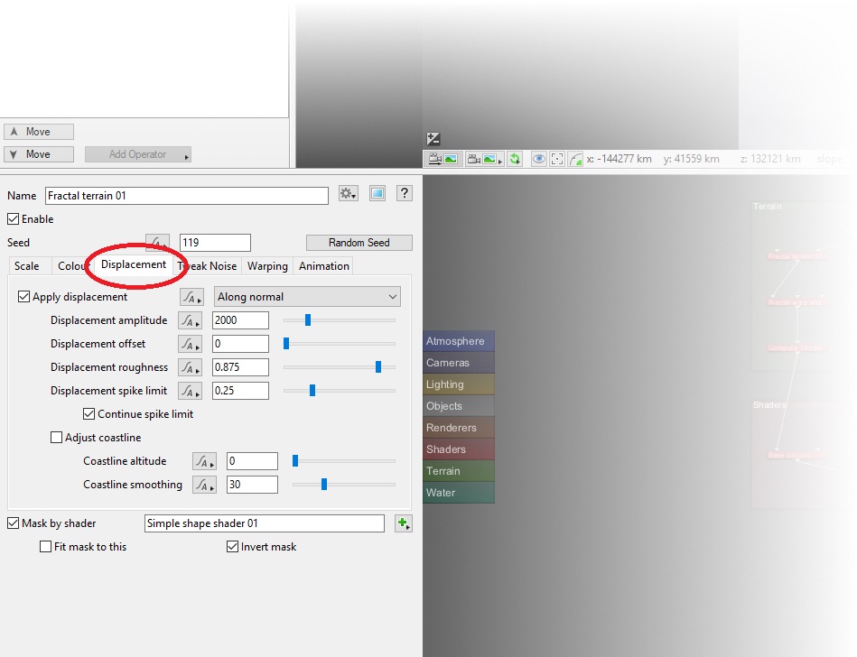The image size is (857, 657).
Task: Click the slope curve icon beside the coordinates
Action: coord(575,159)
